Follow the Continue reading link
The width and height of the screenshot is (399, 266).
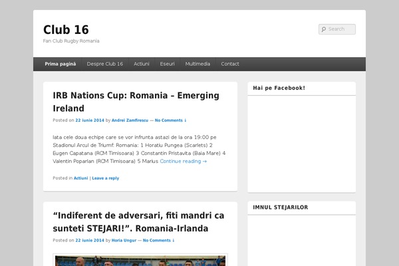pyautogui.click(x=184, y=162)
